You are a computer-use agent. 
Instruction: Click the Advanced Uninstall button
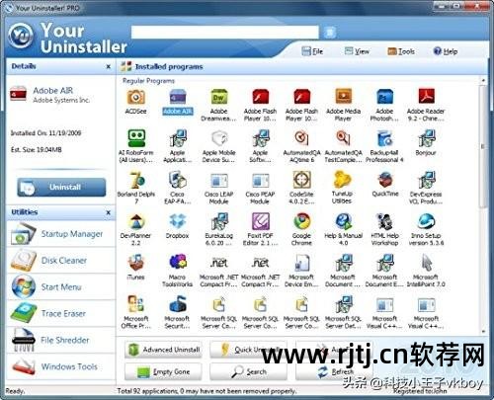pyautogui.click(x=163, y=350)
